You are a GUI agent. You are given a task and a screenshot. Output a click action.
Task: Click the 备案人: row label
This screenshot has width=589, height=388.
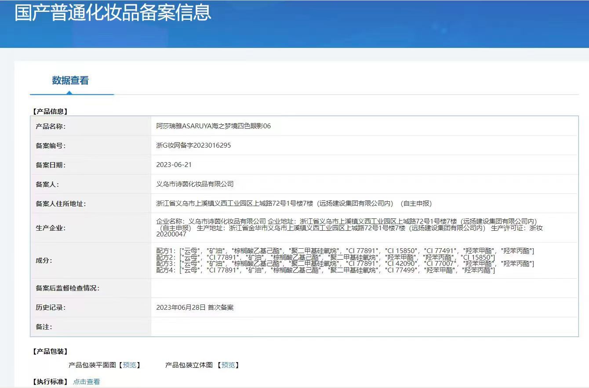[x=47, y=185]
